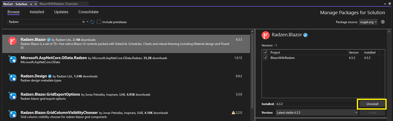Click verified badge next to Radzen.Blazor in list

point(49,40)
